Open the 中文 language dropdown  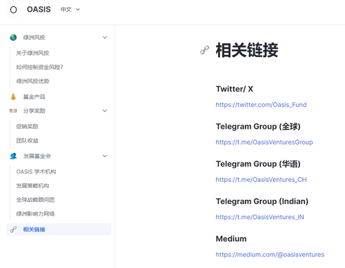click(70, 10)
